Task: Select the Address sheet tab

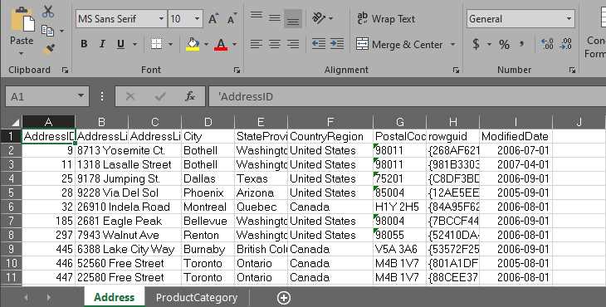Action: (114, 297)
